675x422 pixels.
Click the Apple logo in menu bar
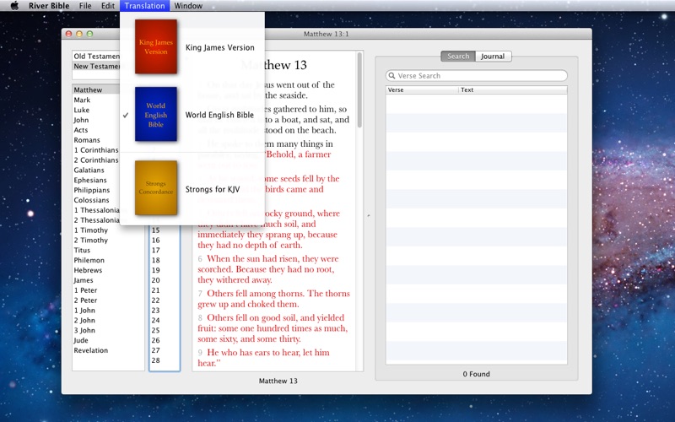[13, 6]
